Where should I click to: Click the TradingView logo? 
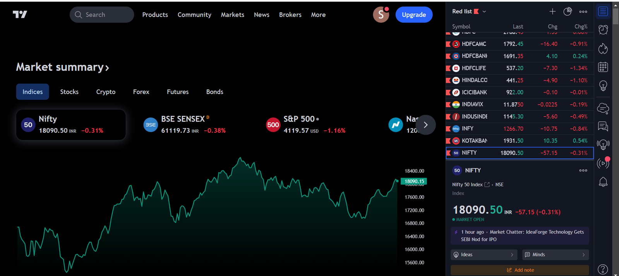(20, 15)
